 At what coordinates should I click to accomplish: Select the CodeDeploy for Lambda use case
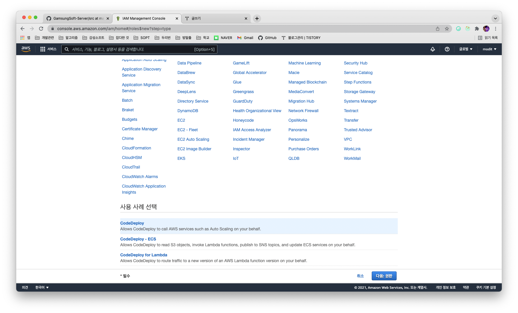[259, 258]
